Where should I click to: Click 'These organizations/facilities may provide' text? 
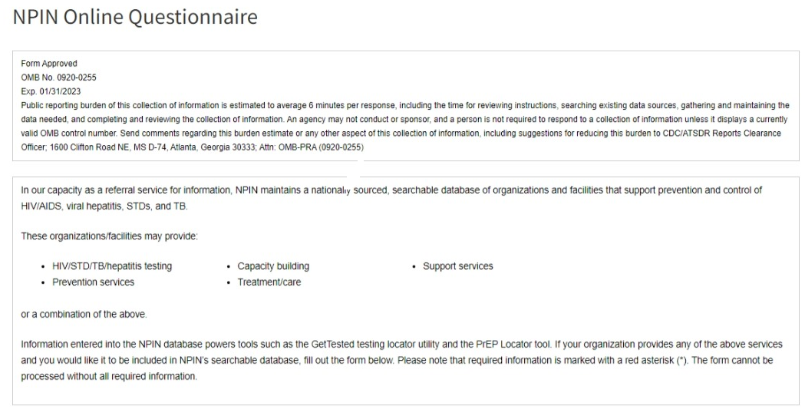coord(110,235)
